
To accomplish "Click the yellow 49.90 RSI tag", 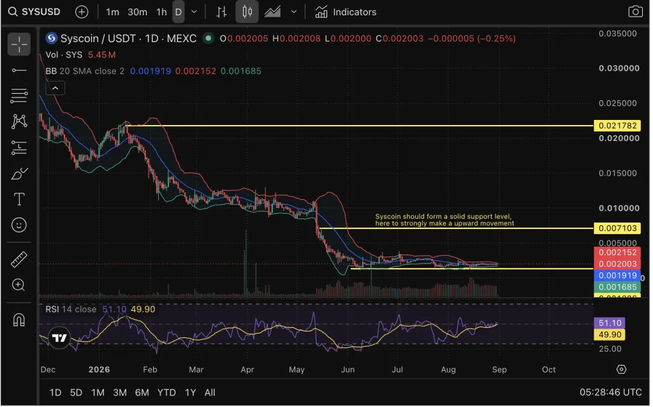I will 610,334.
